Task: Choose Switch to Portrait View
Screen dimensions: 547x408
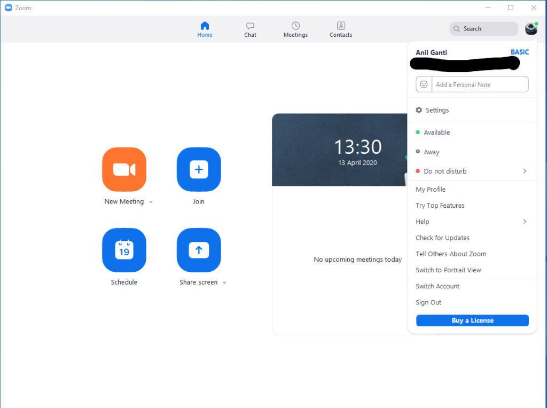Action: pos(472,270)
